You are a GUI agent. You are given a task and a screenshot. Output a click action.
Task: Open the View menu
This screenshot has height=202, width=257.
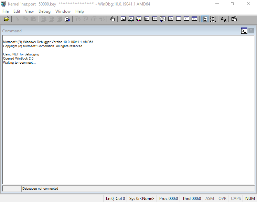pos(29,11)
